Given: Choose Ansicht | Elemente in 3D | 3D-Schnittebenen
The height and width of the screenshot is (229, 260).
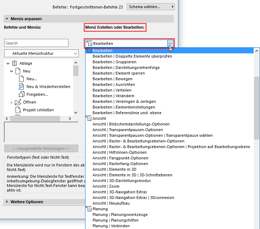Looking at the screenshot, I should point(132,175).
